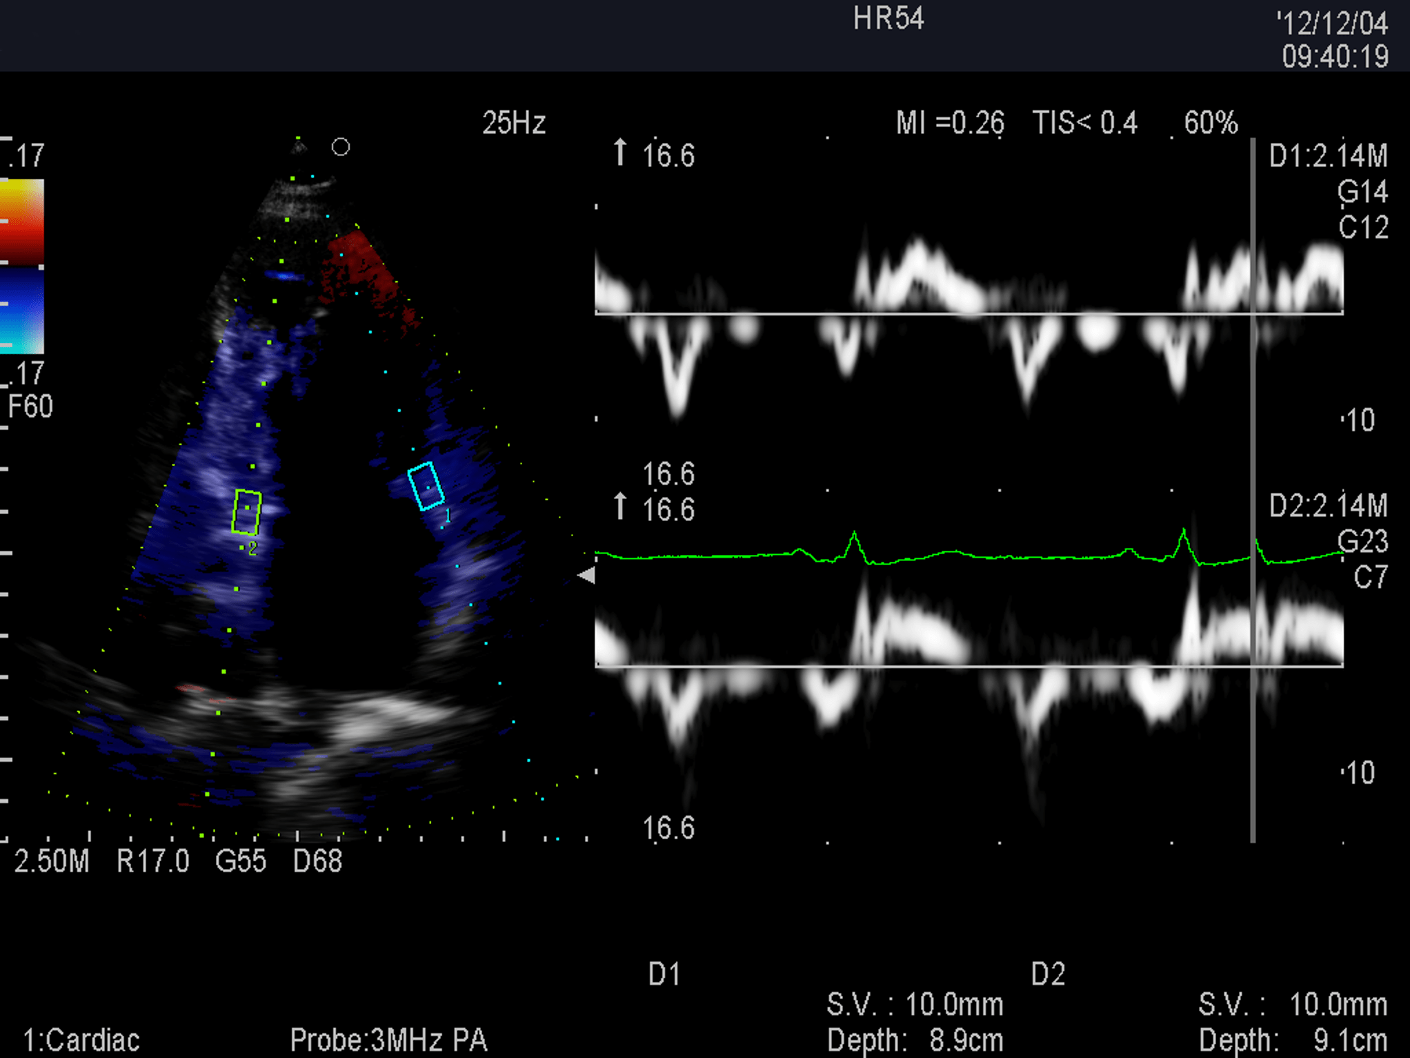This screenshot has width=1410, height=1058.
Task: Click the D1 label below the traces
Action: pyautogui.click(x=664, y=974)
